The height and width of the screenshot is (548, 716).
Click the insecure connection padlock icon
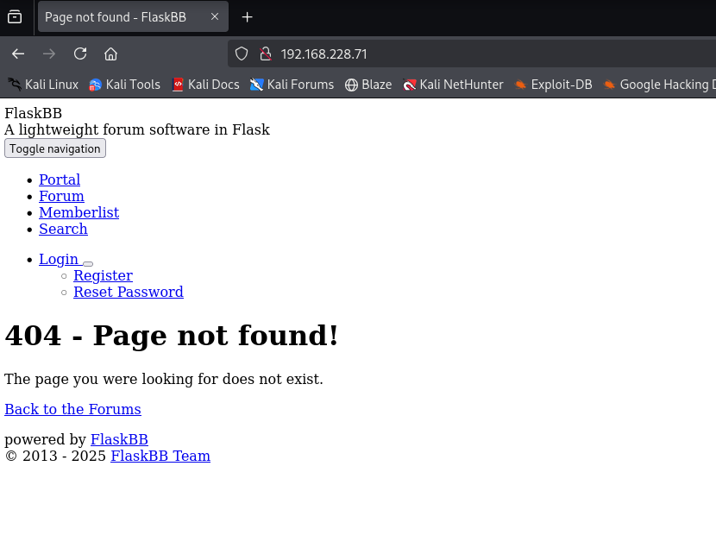click(x=265, y=54)
